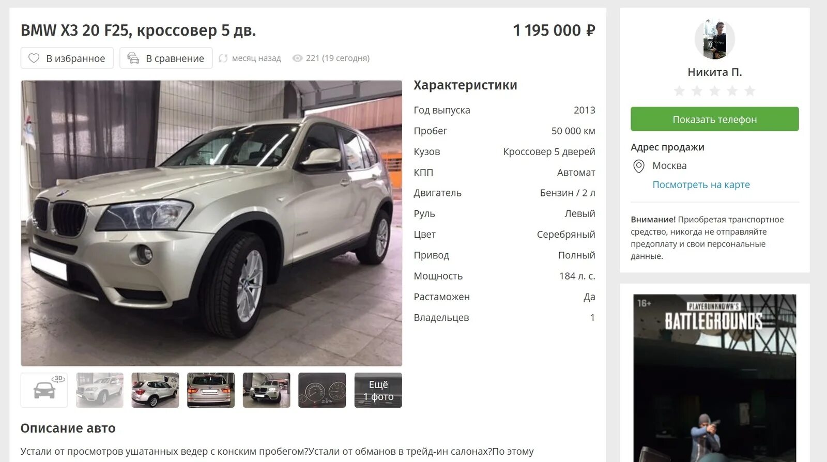Open seller name Никита П.

[x=714, y=72]
